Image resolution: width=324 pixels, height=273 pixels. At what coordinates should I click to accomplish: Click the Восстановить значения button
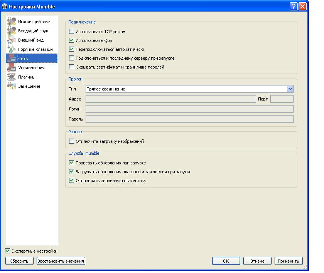[x=61, y=261]
